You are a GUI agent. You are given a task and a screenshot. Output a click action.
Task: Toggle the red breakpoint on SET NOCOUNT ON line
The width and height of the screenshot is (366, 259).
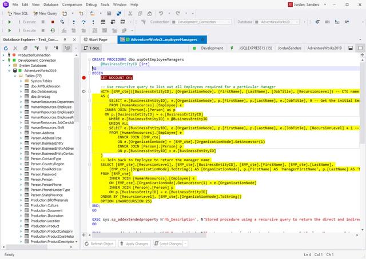click(84, 78)
